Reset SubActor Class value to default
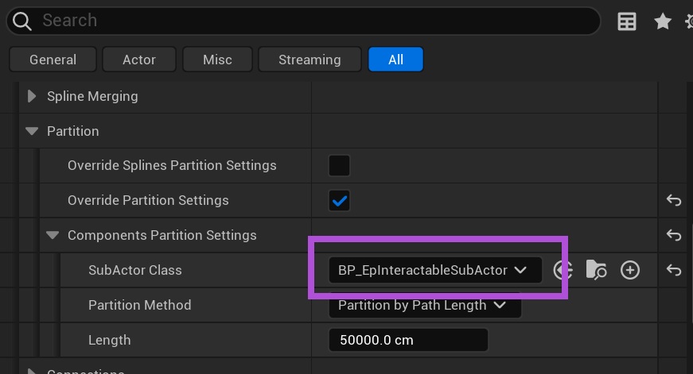693x374 pixels. tap(674, 271)
